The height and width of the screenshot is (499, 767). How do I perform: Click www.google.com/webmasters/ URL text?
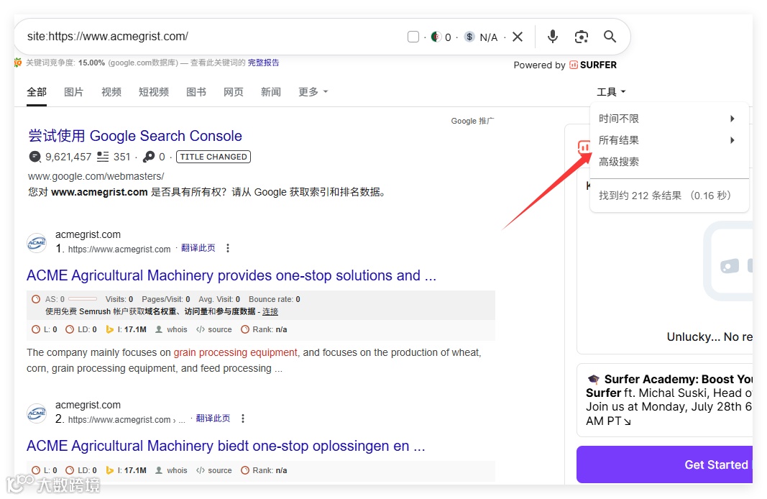pyautogui.click(x=96, y=176)
